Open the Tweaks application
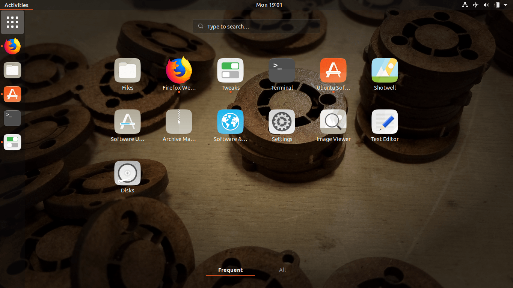The width and height of the screenshot is (513, 288). 230,70
